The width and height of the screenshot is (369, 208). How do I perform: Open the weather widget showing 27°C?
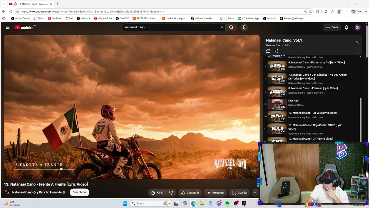(12, 203)
